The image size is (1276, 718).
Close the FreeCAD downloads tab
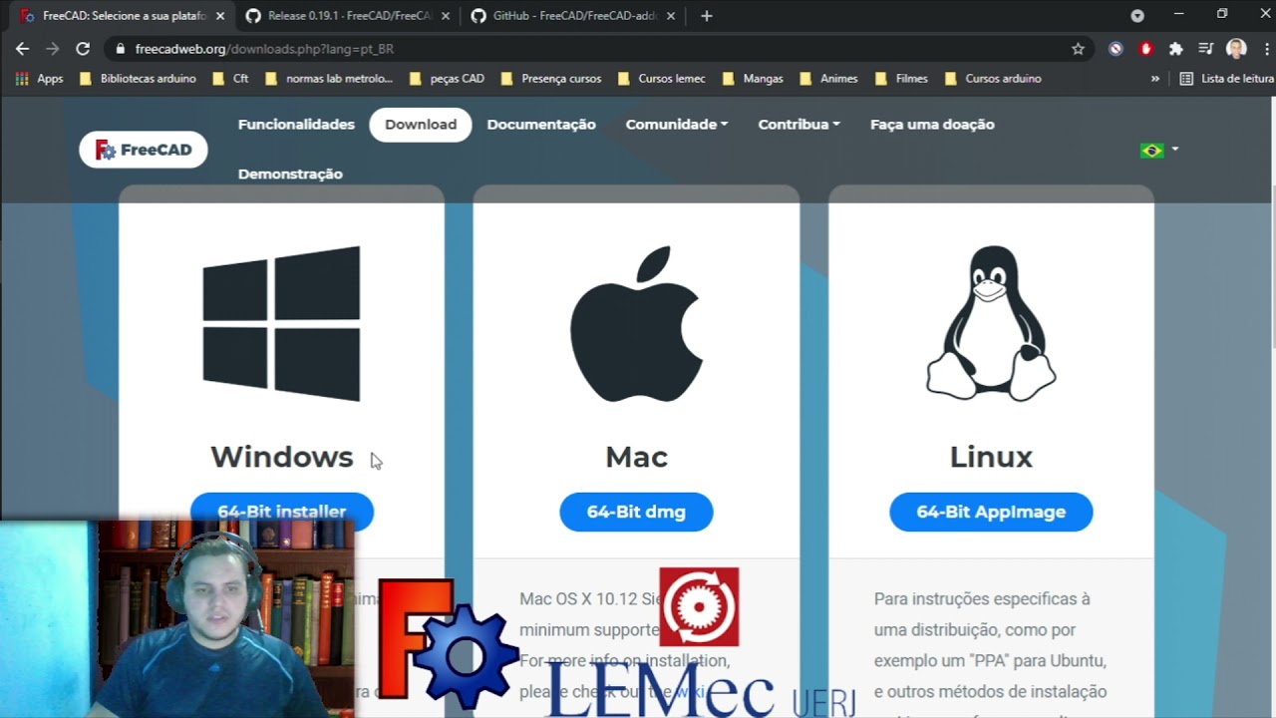click(x=220, y=16)
